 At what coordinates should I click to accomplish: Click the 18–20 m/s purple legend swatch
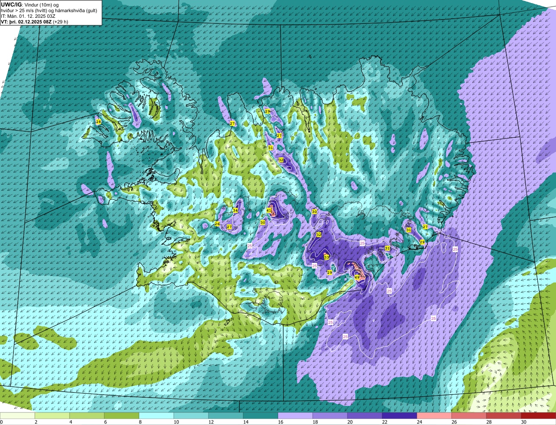click(x=330, y=415)
